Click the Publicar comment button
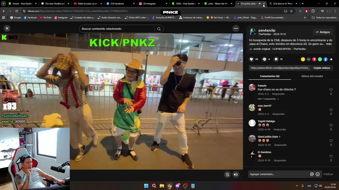The width and height of the screenshot is (339, 190). [x=328, y=174]
